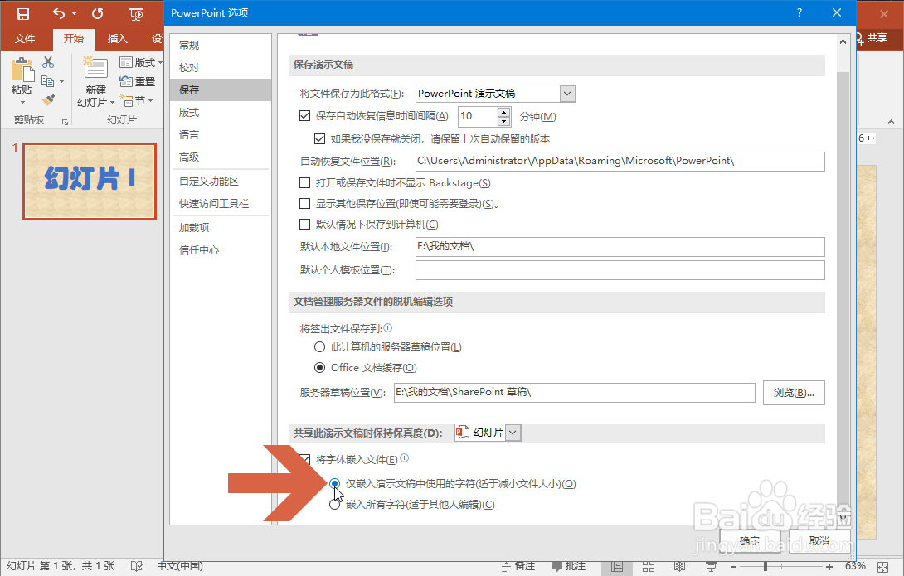Screen dimensions: 904x576
Task: Open the 幻灯片1 presentation dropdown
Action: click(x=512, y=432)
